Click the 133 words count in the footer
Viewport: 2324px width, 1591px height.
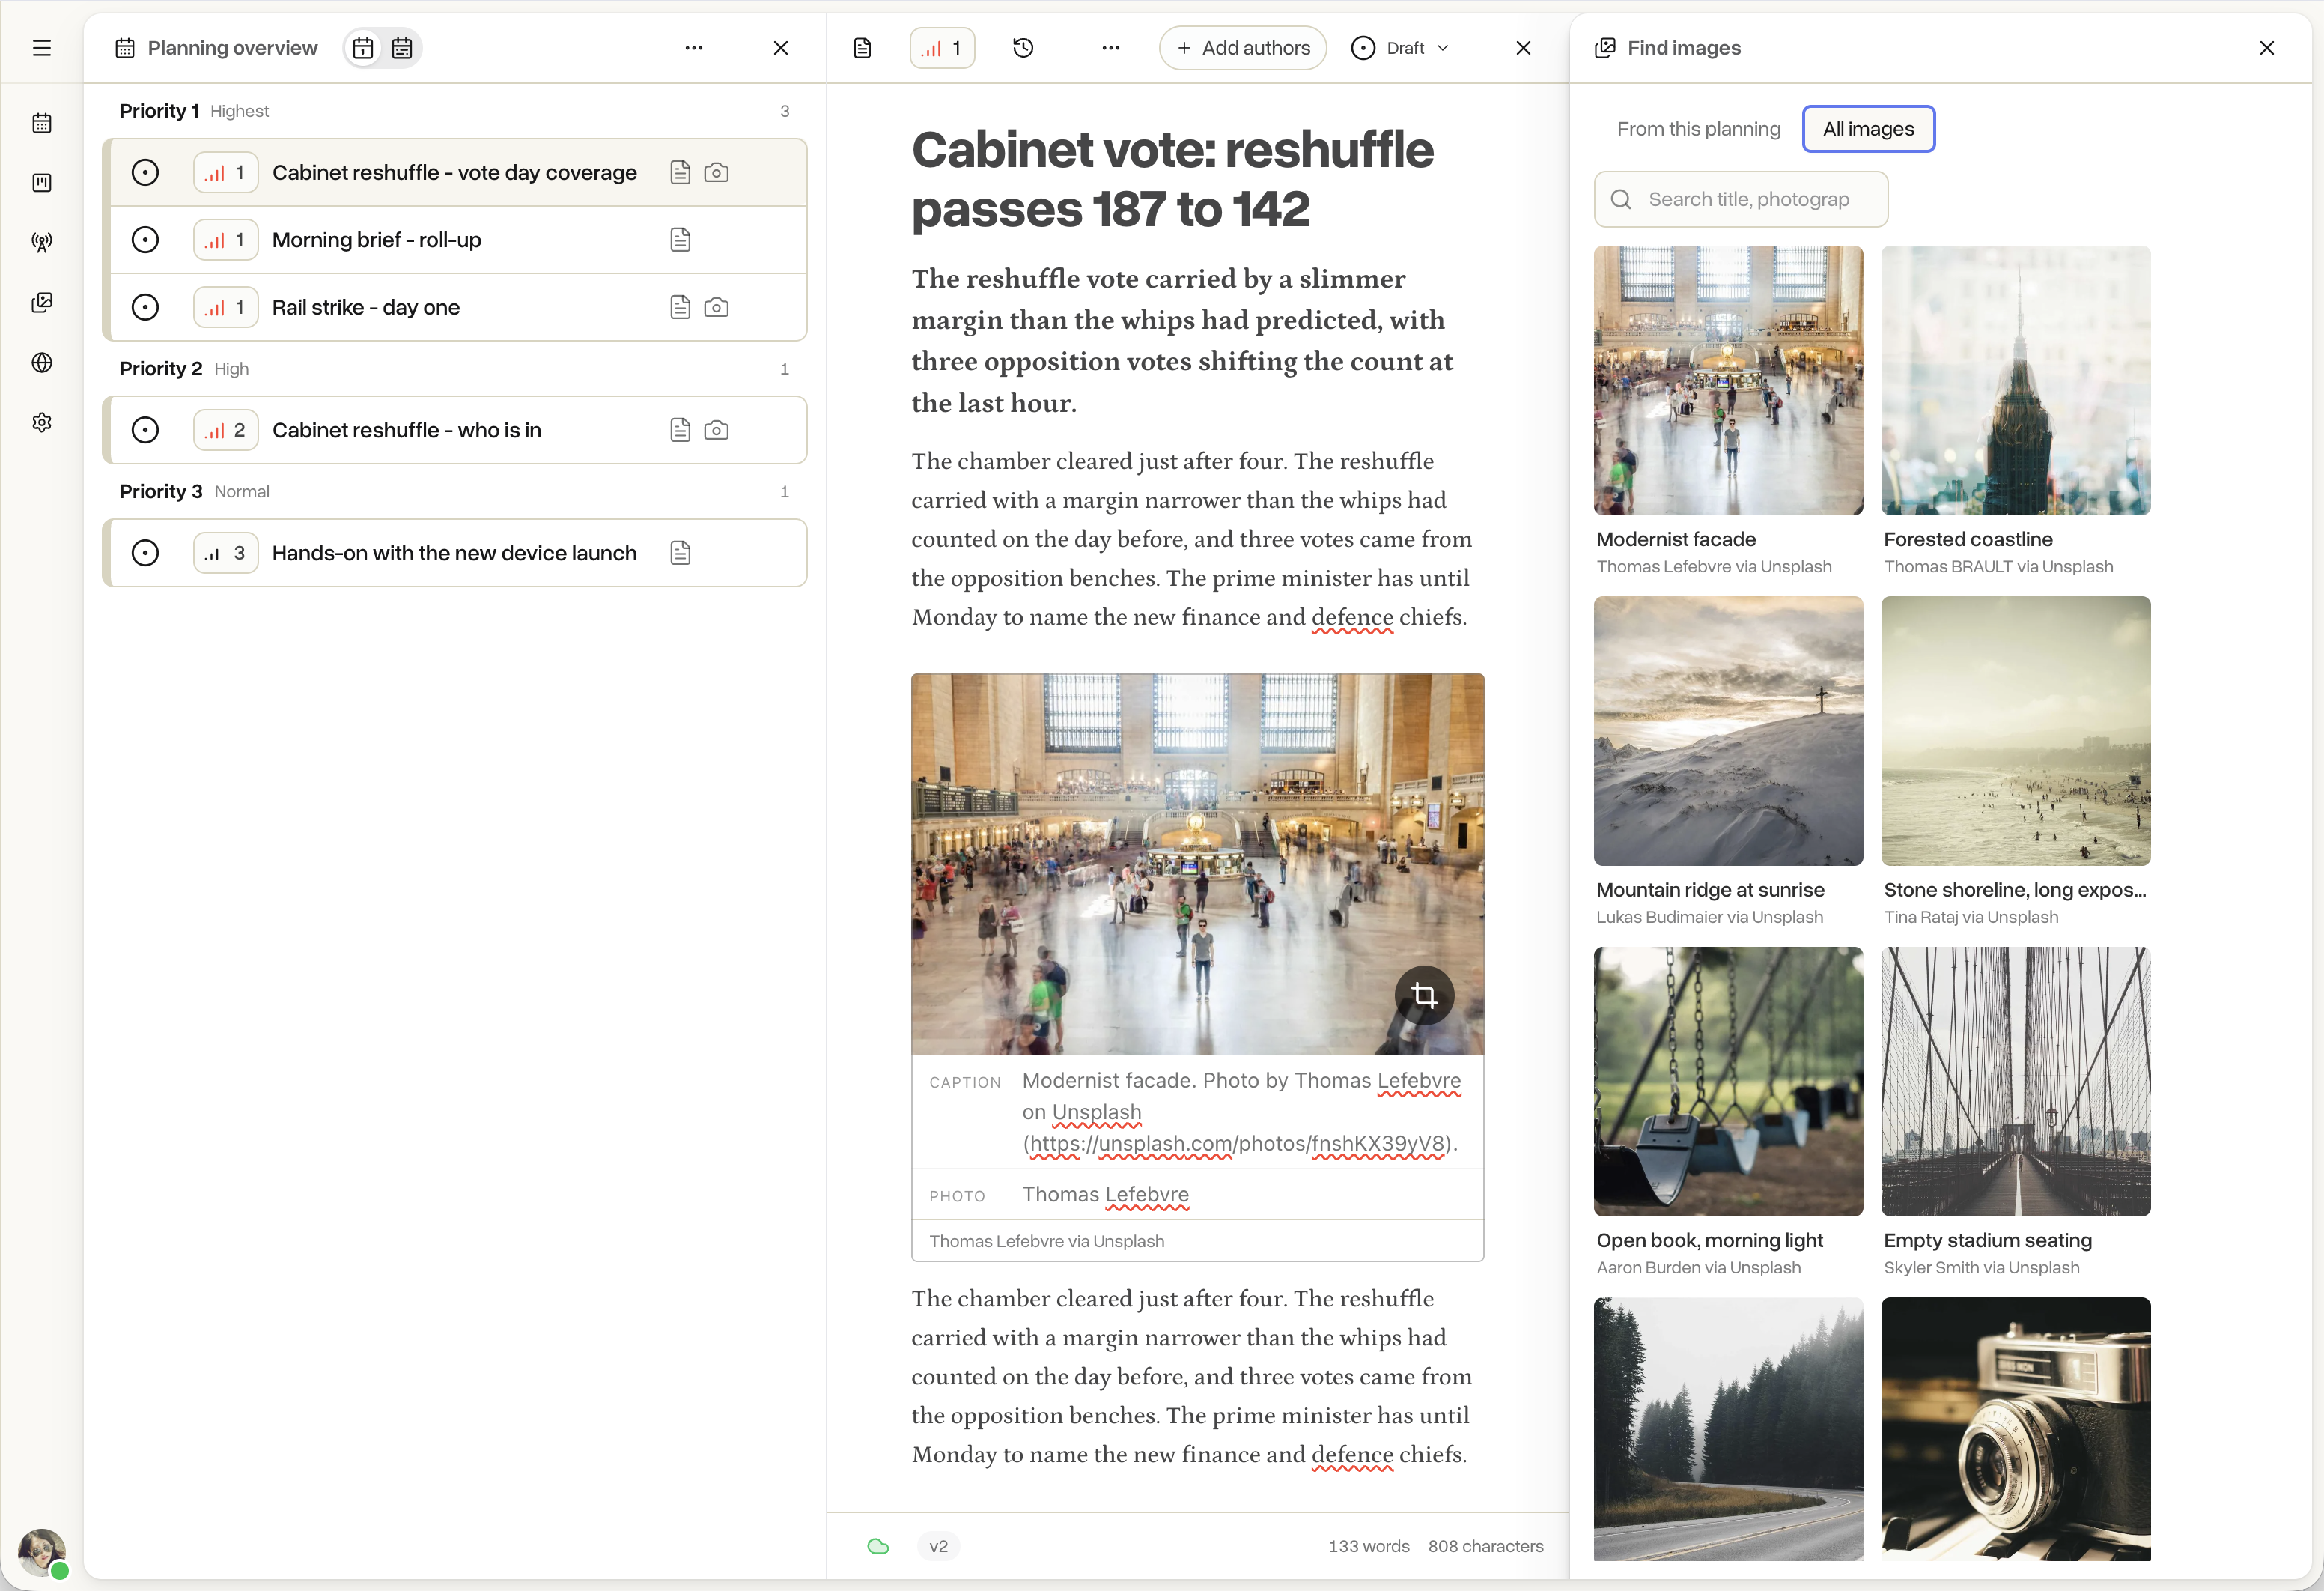tap(1368, 1546)
